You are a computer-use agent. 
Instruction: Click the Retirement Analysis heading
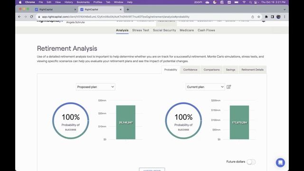(67, 48)
